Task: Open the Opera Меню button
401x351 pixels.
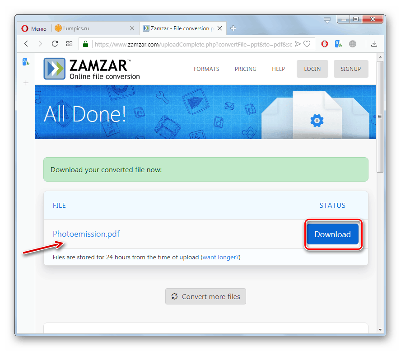Action: (x=34, y=28)
